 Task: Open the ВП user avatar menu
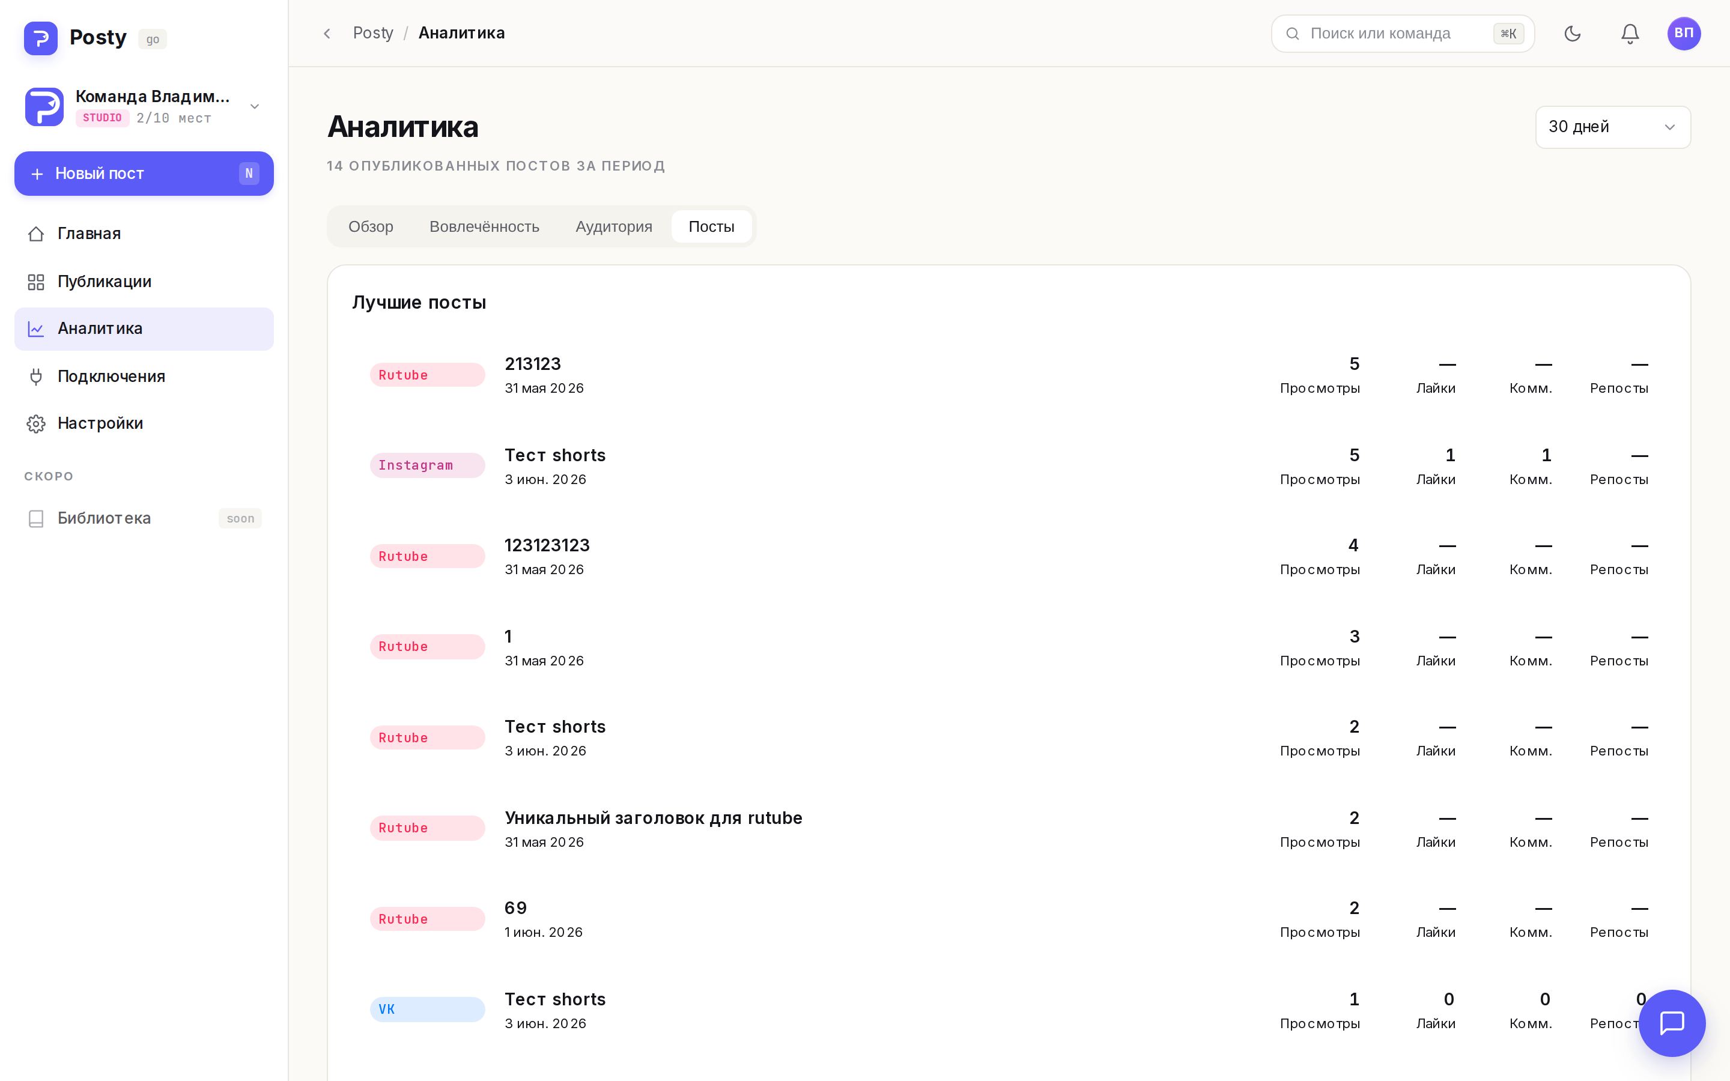coord(1684,34)
